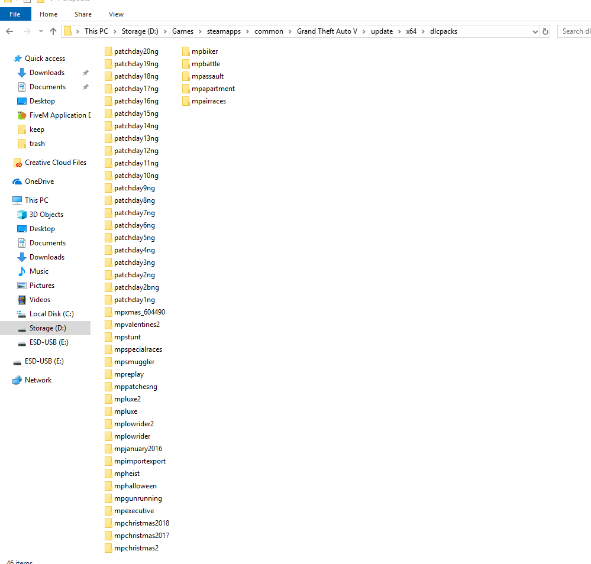This screenshot has width=591, height=564.
Task: Expand the chevron after 'Storage (D:)' breadcrumb
Action: 165,32
